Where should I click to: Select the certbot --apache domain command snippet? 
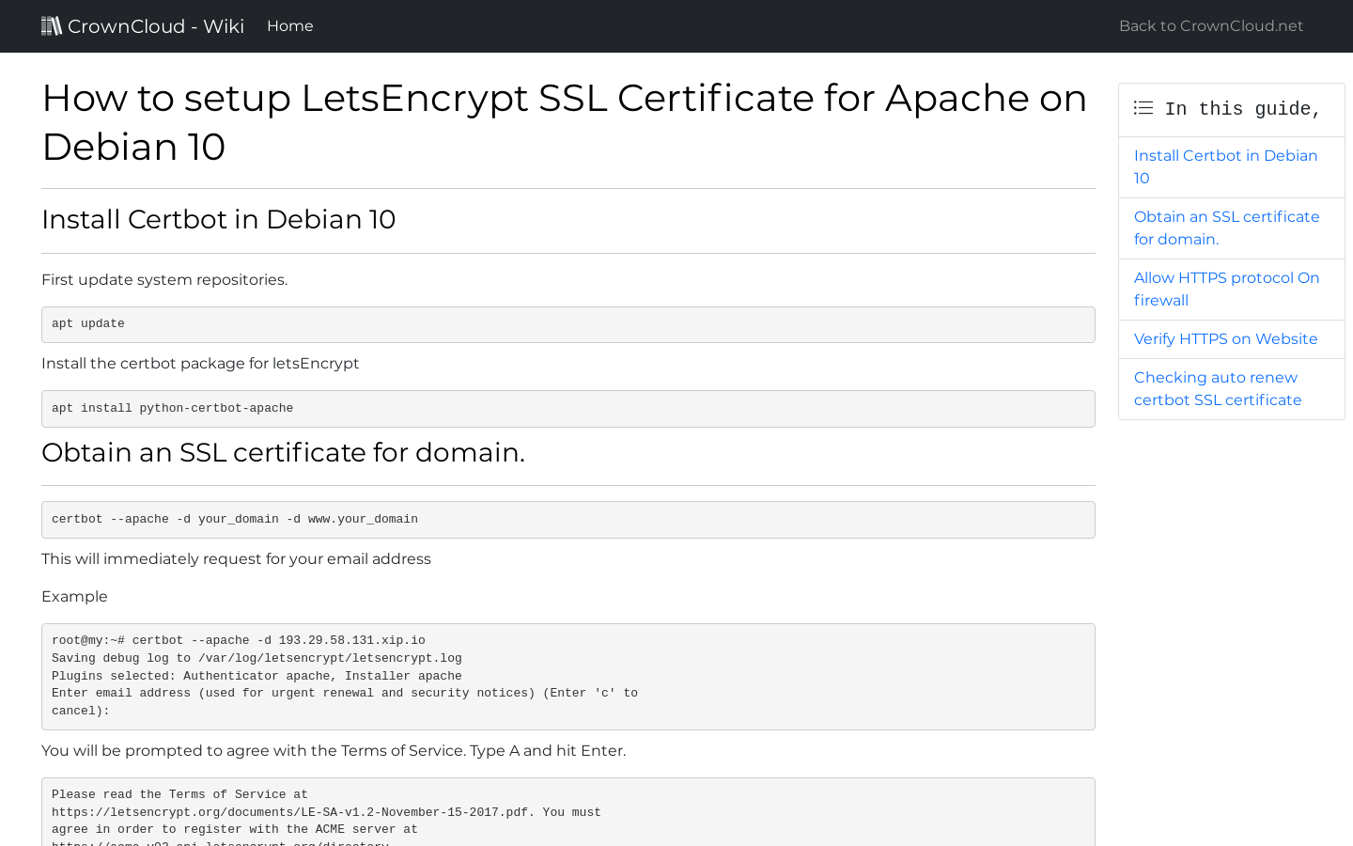pyautogui.click(x=568, y=519)
